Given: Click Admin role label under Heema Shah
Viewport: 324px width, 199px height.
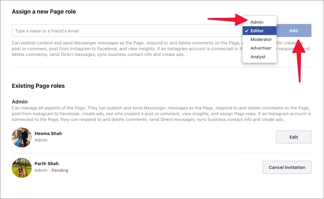Looking at the screenshot, I should coord(41,140).
